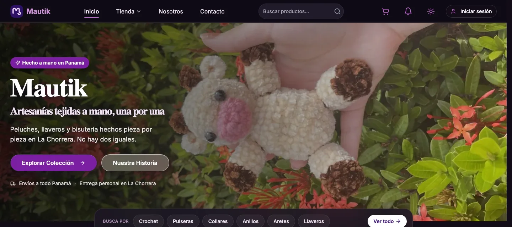Focus the Buscar productos search field
Screen dimensions: 512x227
click(301, 11)
